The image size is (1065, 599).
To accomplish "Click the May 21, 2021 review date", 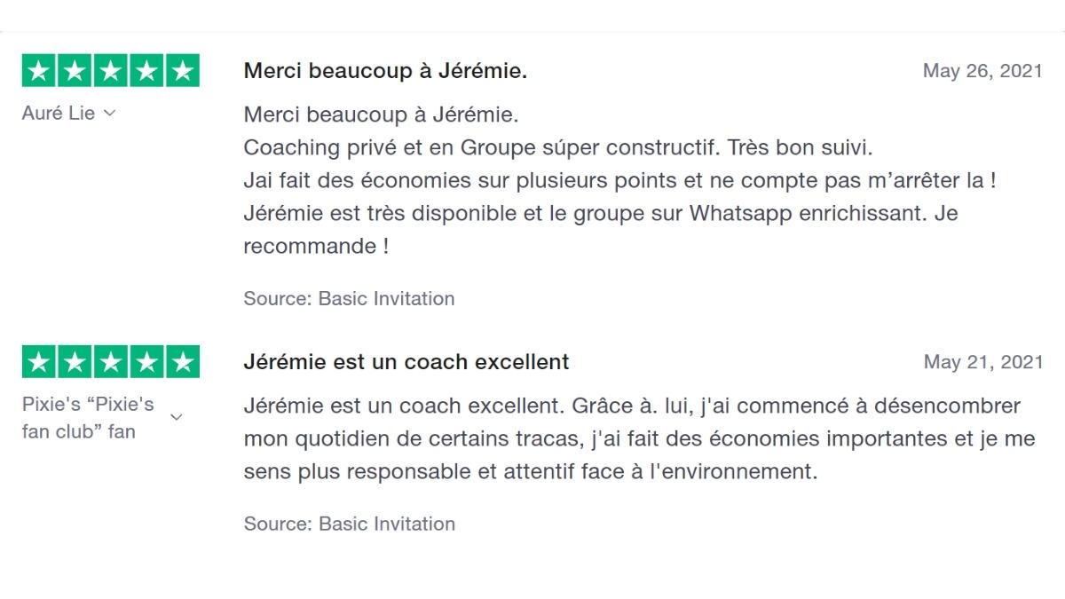I will [982, 362].
